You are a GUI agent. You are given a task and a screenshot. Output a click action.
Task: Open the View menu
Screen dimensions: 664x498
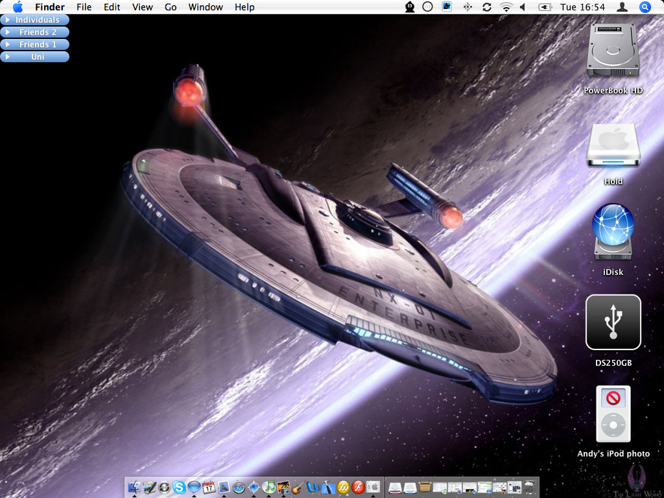coord(142,6)
